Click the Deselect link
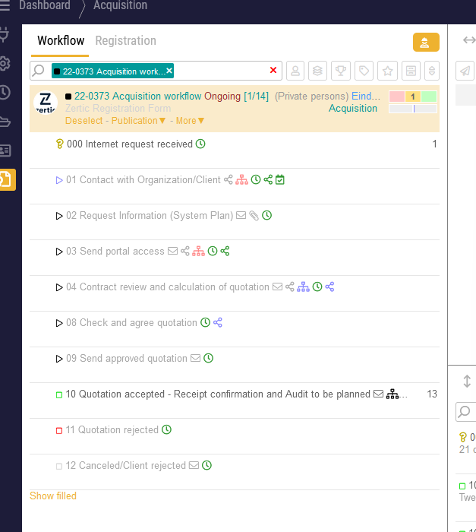The image size is (476, 532). pos(84,121)
